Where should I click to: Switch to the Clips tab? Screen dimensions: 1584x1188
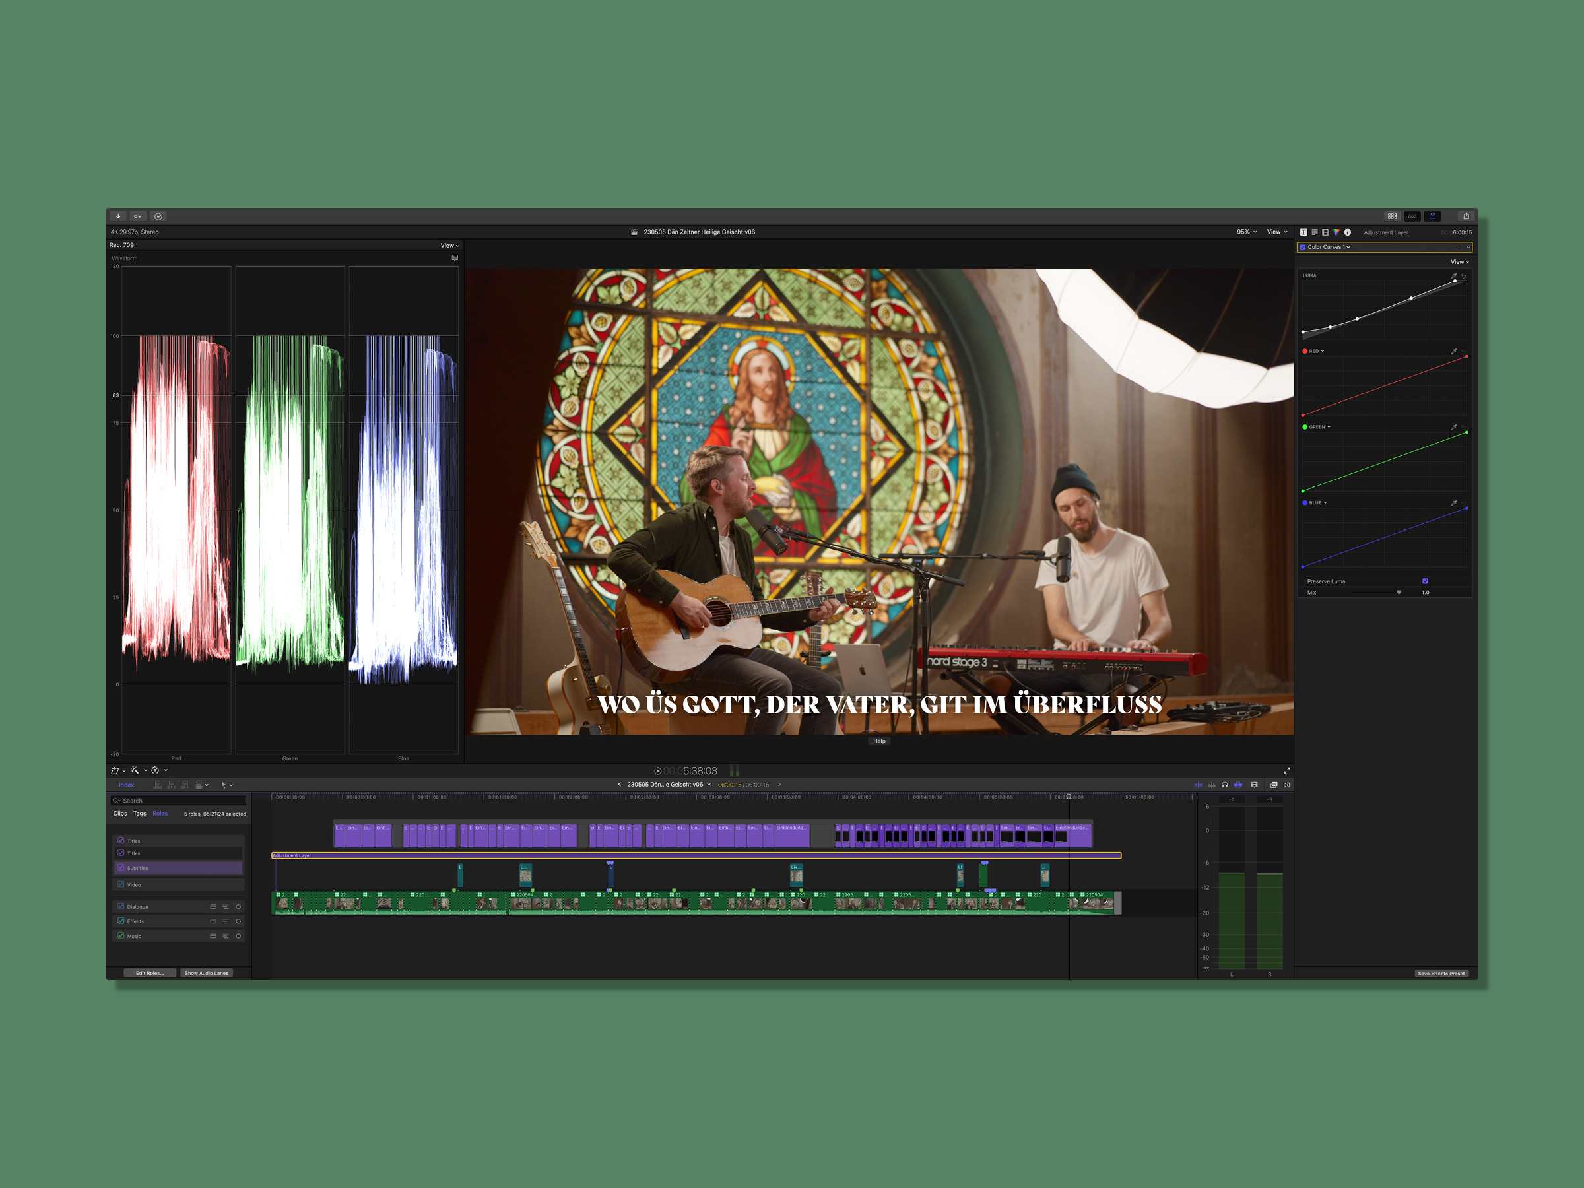click(119, 814)
